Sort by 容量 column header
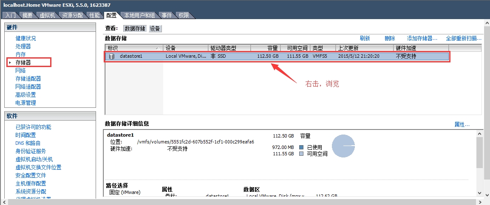This screenshot has width=490, height=205. 265,48
